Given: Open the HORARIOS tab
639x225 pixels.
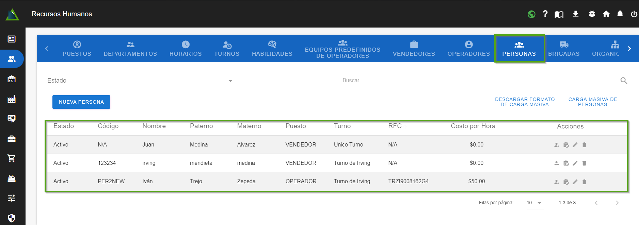Looking at the screenshot, I should [x=186, y=49].
